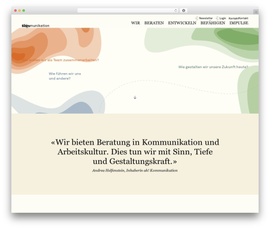Screen dimensions: 270x229
Task: Open the ENTWICKELN menu item
Action: [182, 23]
